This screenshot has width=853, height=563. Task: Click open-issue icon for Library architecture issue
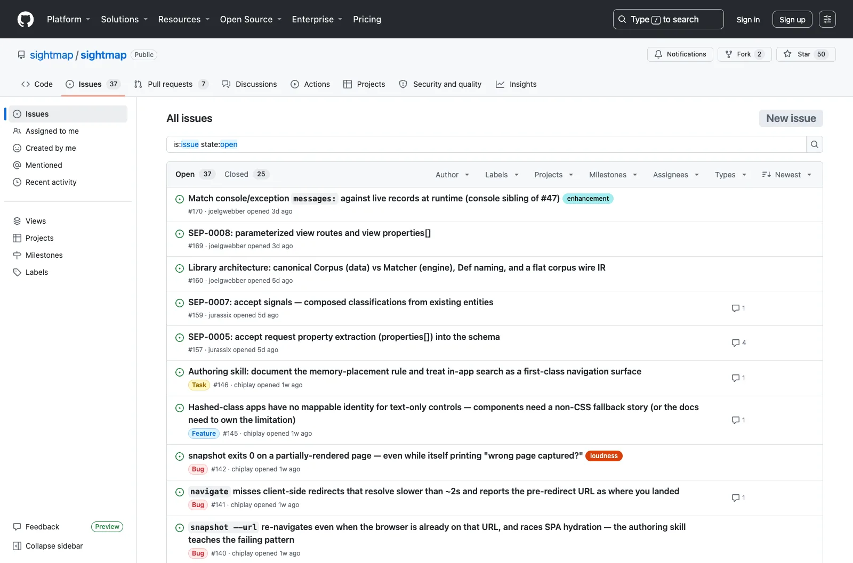point(180,268)
